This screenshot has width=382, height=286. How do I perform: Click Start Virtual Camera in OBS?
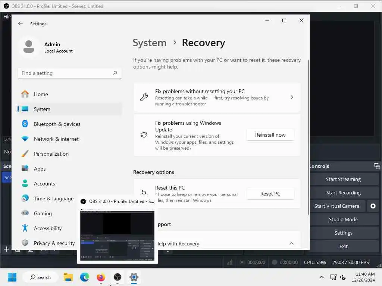tap(337, 206)
